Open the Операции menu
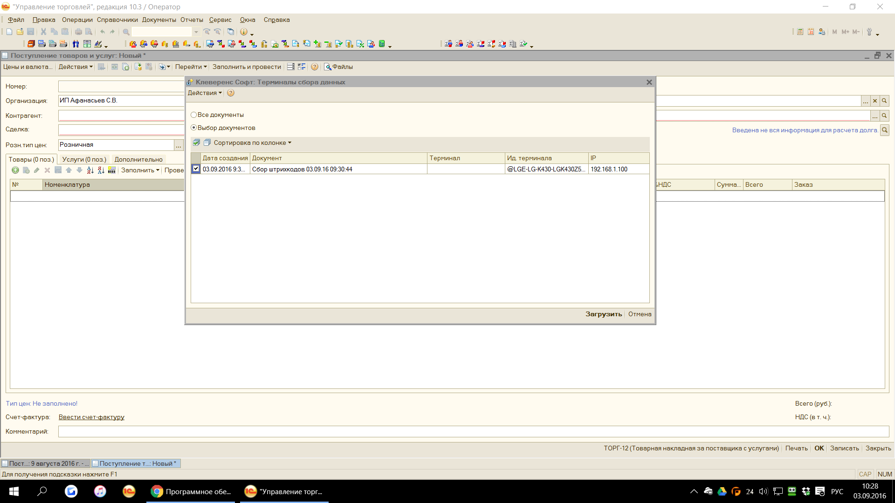895x503 pixels. click(77, 20)
